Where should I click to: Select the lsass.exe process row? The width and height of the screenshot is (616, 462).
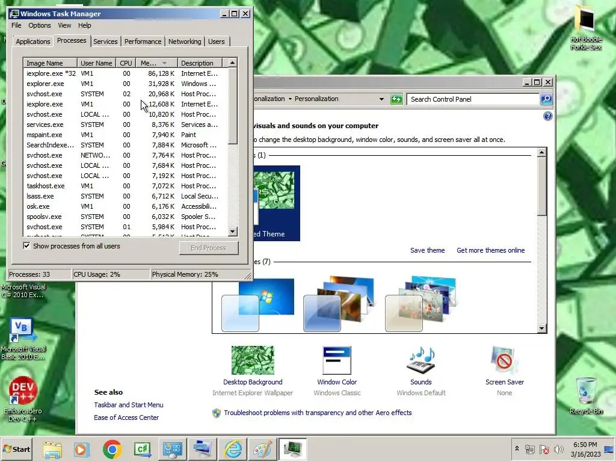(126, 196)
